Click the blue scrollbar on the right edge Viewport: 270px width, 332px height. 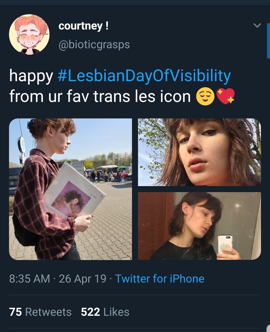click(268, 41)
